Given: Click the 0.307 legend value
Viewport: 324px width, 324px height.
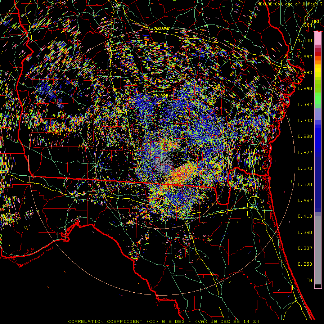Looking at the screenshot, I should (x=305, y=248).
